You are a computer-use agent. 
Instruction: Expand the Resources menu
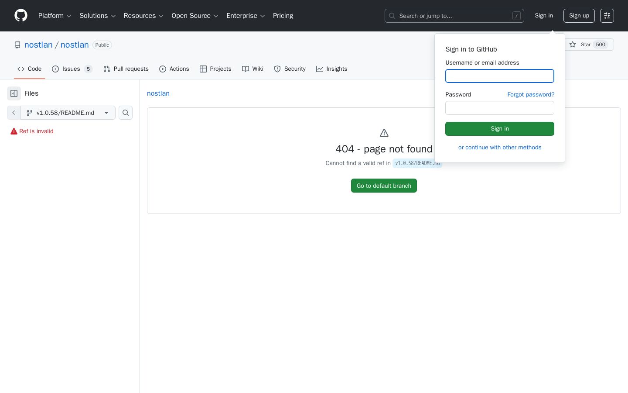click(x=143, y=16)
